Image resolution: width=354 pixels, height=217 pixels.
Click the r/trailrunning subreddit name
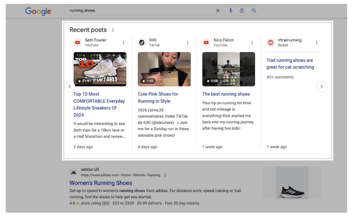290,40
